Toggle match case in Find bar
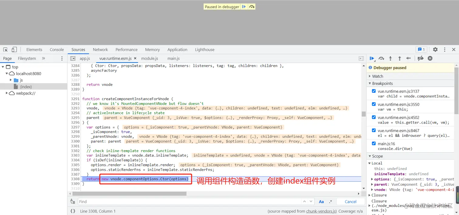 click(321, 202)
